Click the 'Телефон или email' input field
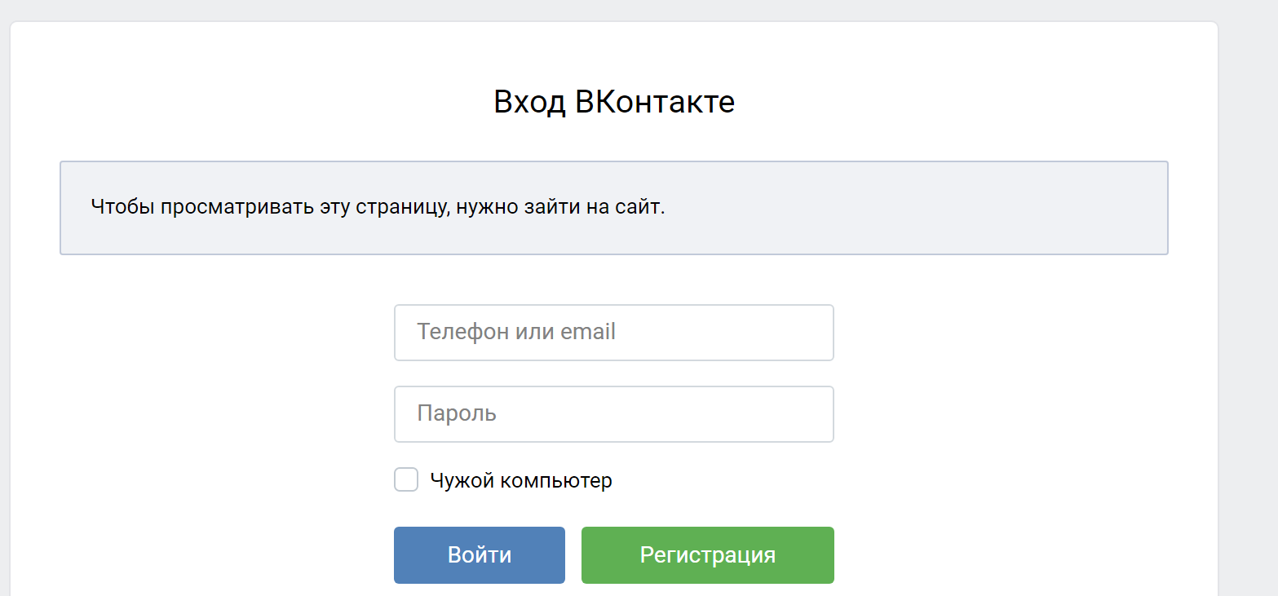This screenshot has width=1278, height=596. (613, 333)
